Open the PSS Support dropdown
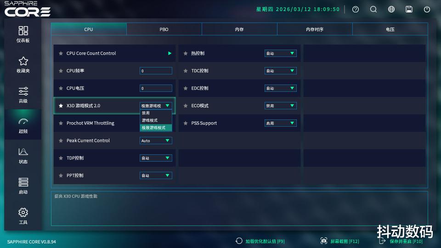The height and width of the screenshot is (248, 441). pos(280,123)
